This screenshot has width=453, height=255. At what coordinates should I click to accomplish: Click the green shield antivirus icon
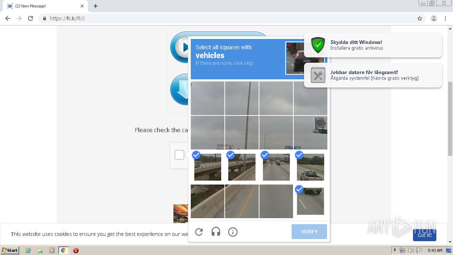pyautogui.click(x=318, y=45)
